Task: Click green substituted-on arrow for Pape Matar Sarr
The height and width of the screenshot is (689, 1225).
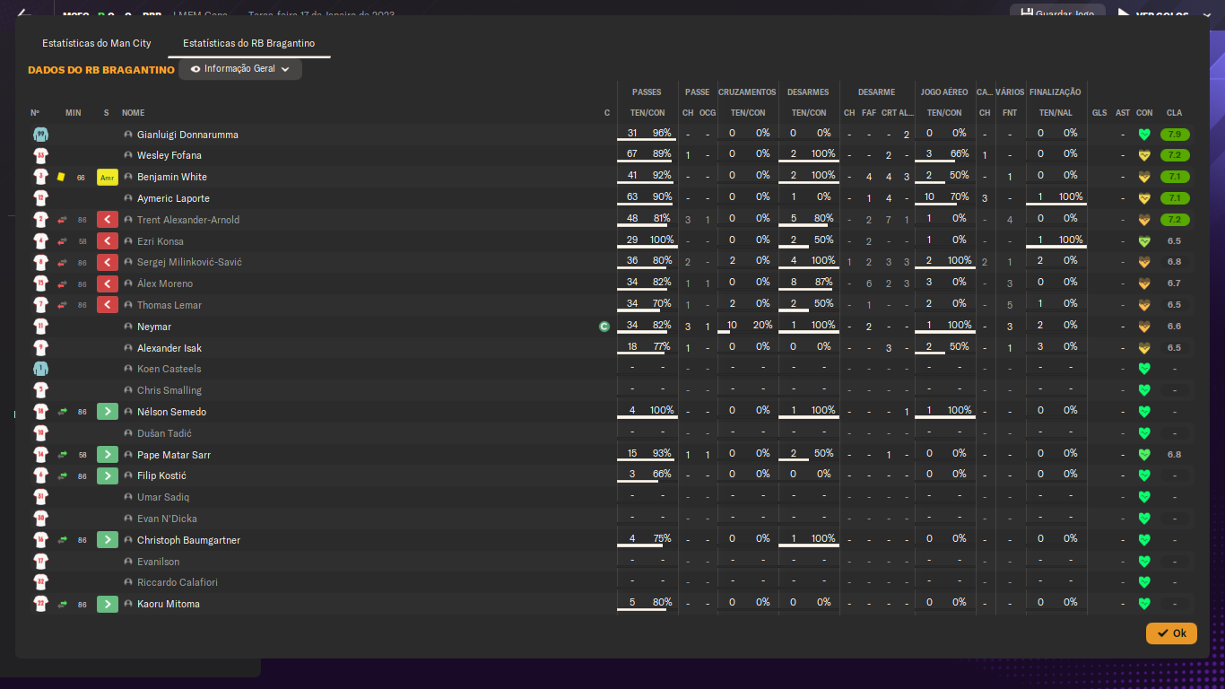Action: coord(108,455)
